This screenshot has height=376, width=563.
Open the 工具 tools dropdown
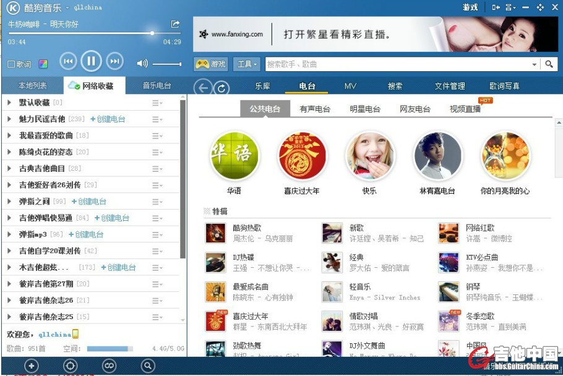click(247, 64)
